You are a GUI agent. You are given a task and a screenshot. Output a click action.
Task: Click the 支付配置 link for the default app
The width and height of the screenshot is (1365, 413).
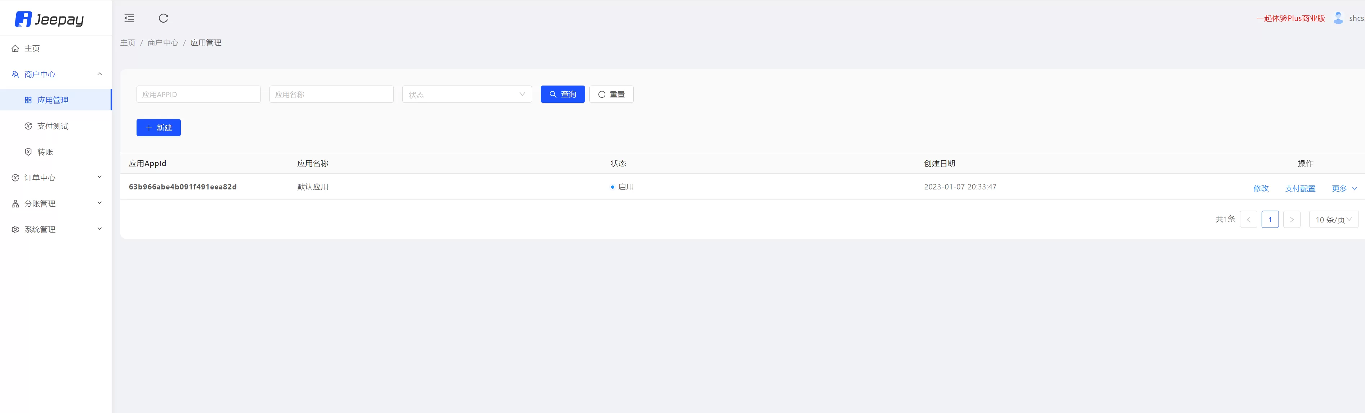pos(1300,188)
